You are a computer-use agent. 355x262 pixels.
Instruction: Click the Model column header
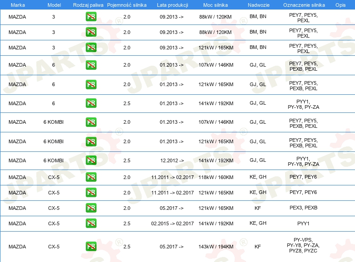click(x=54, y=5)
